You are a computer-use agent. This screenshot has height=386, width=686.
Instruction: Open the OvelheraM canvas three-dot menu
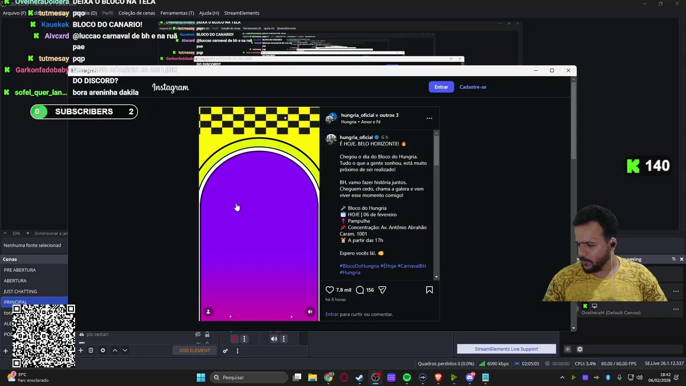[676, 309]
